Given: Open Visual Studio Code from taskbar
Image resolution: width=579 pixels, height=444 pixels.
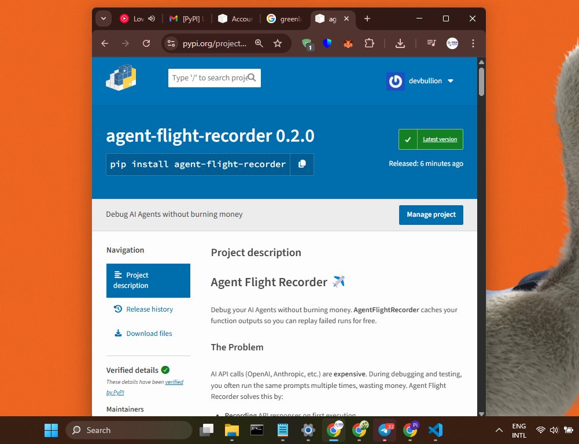Looking at the screenshot, I should pos(436,430).
